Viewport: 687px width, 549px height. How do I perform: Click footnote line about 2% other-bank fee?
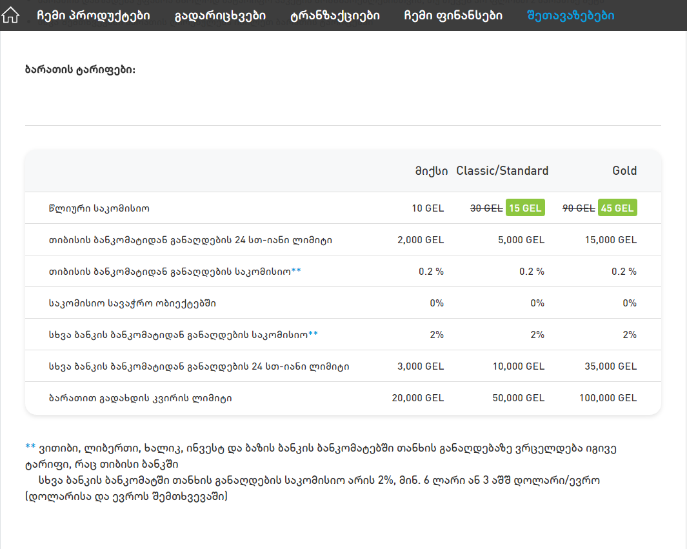319,480
